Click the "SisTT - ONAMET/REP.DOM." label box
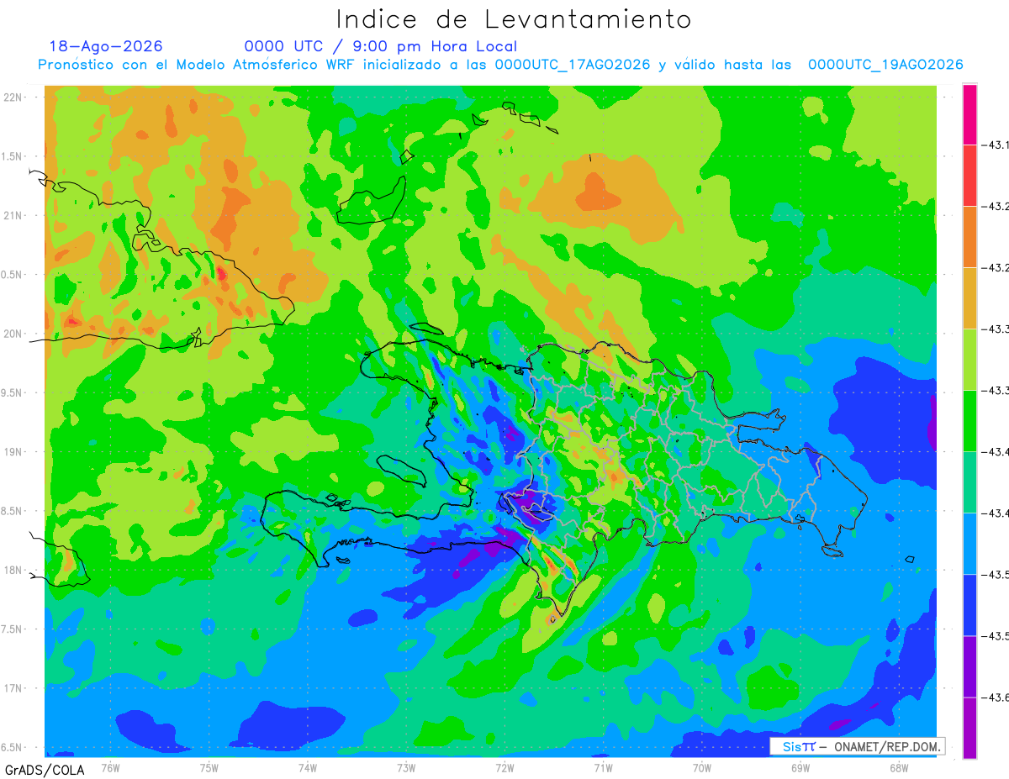The width and height of the screenshot is (1009, 779). [x=857, y=746]
